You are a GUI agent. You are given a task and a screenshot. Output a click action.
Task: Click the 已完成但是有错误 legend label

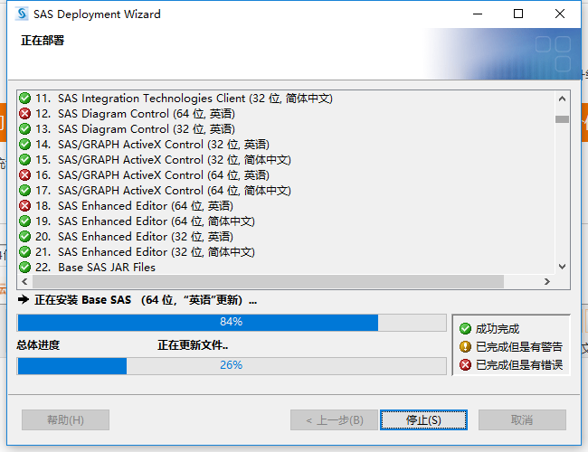pos(519,364)
